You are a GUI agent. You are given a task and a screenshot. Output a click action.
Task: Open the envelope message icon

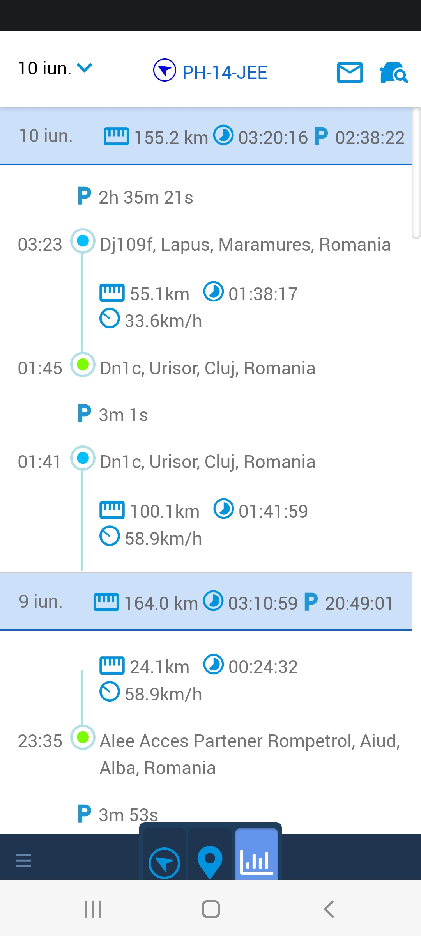350,73
